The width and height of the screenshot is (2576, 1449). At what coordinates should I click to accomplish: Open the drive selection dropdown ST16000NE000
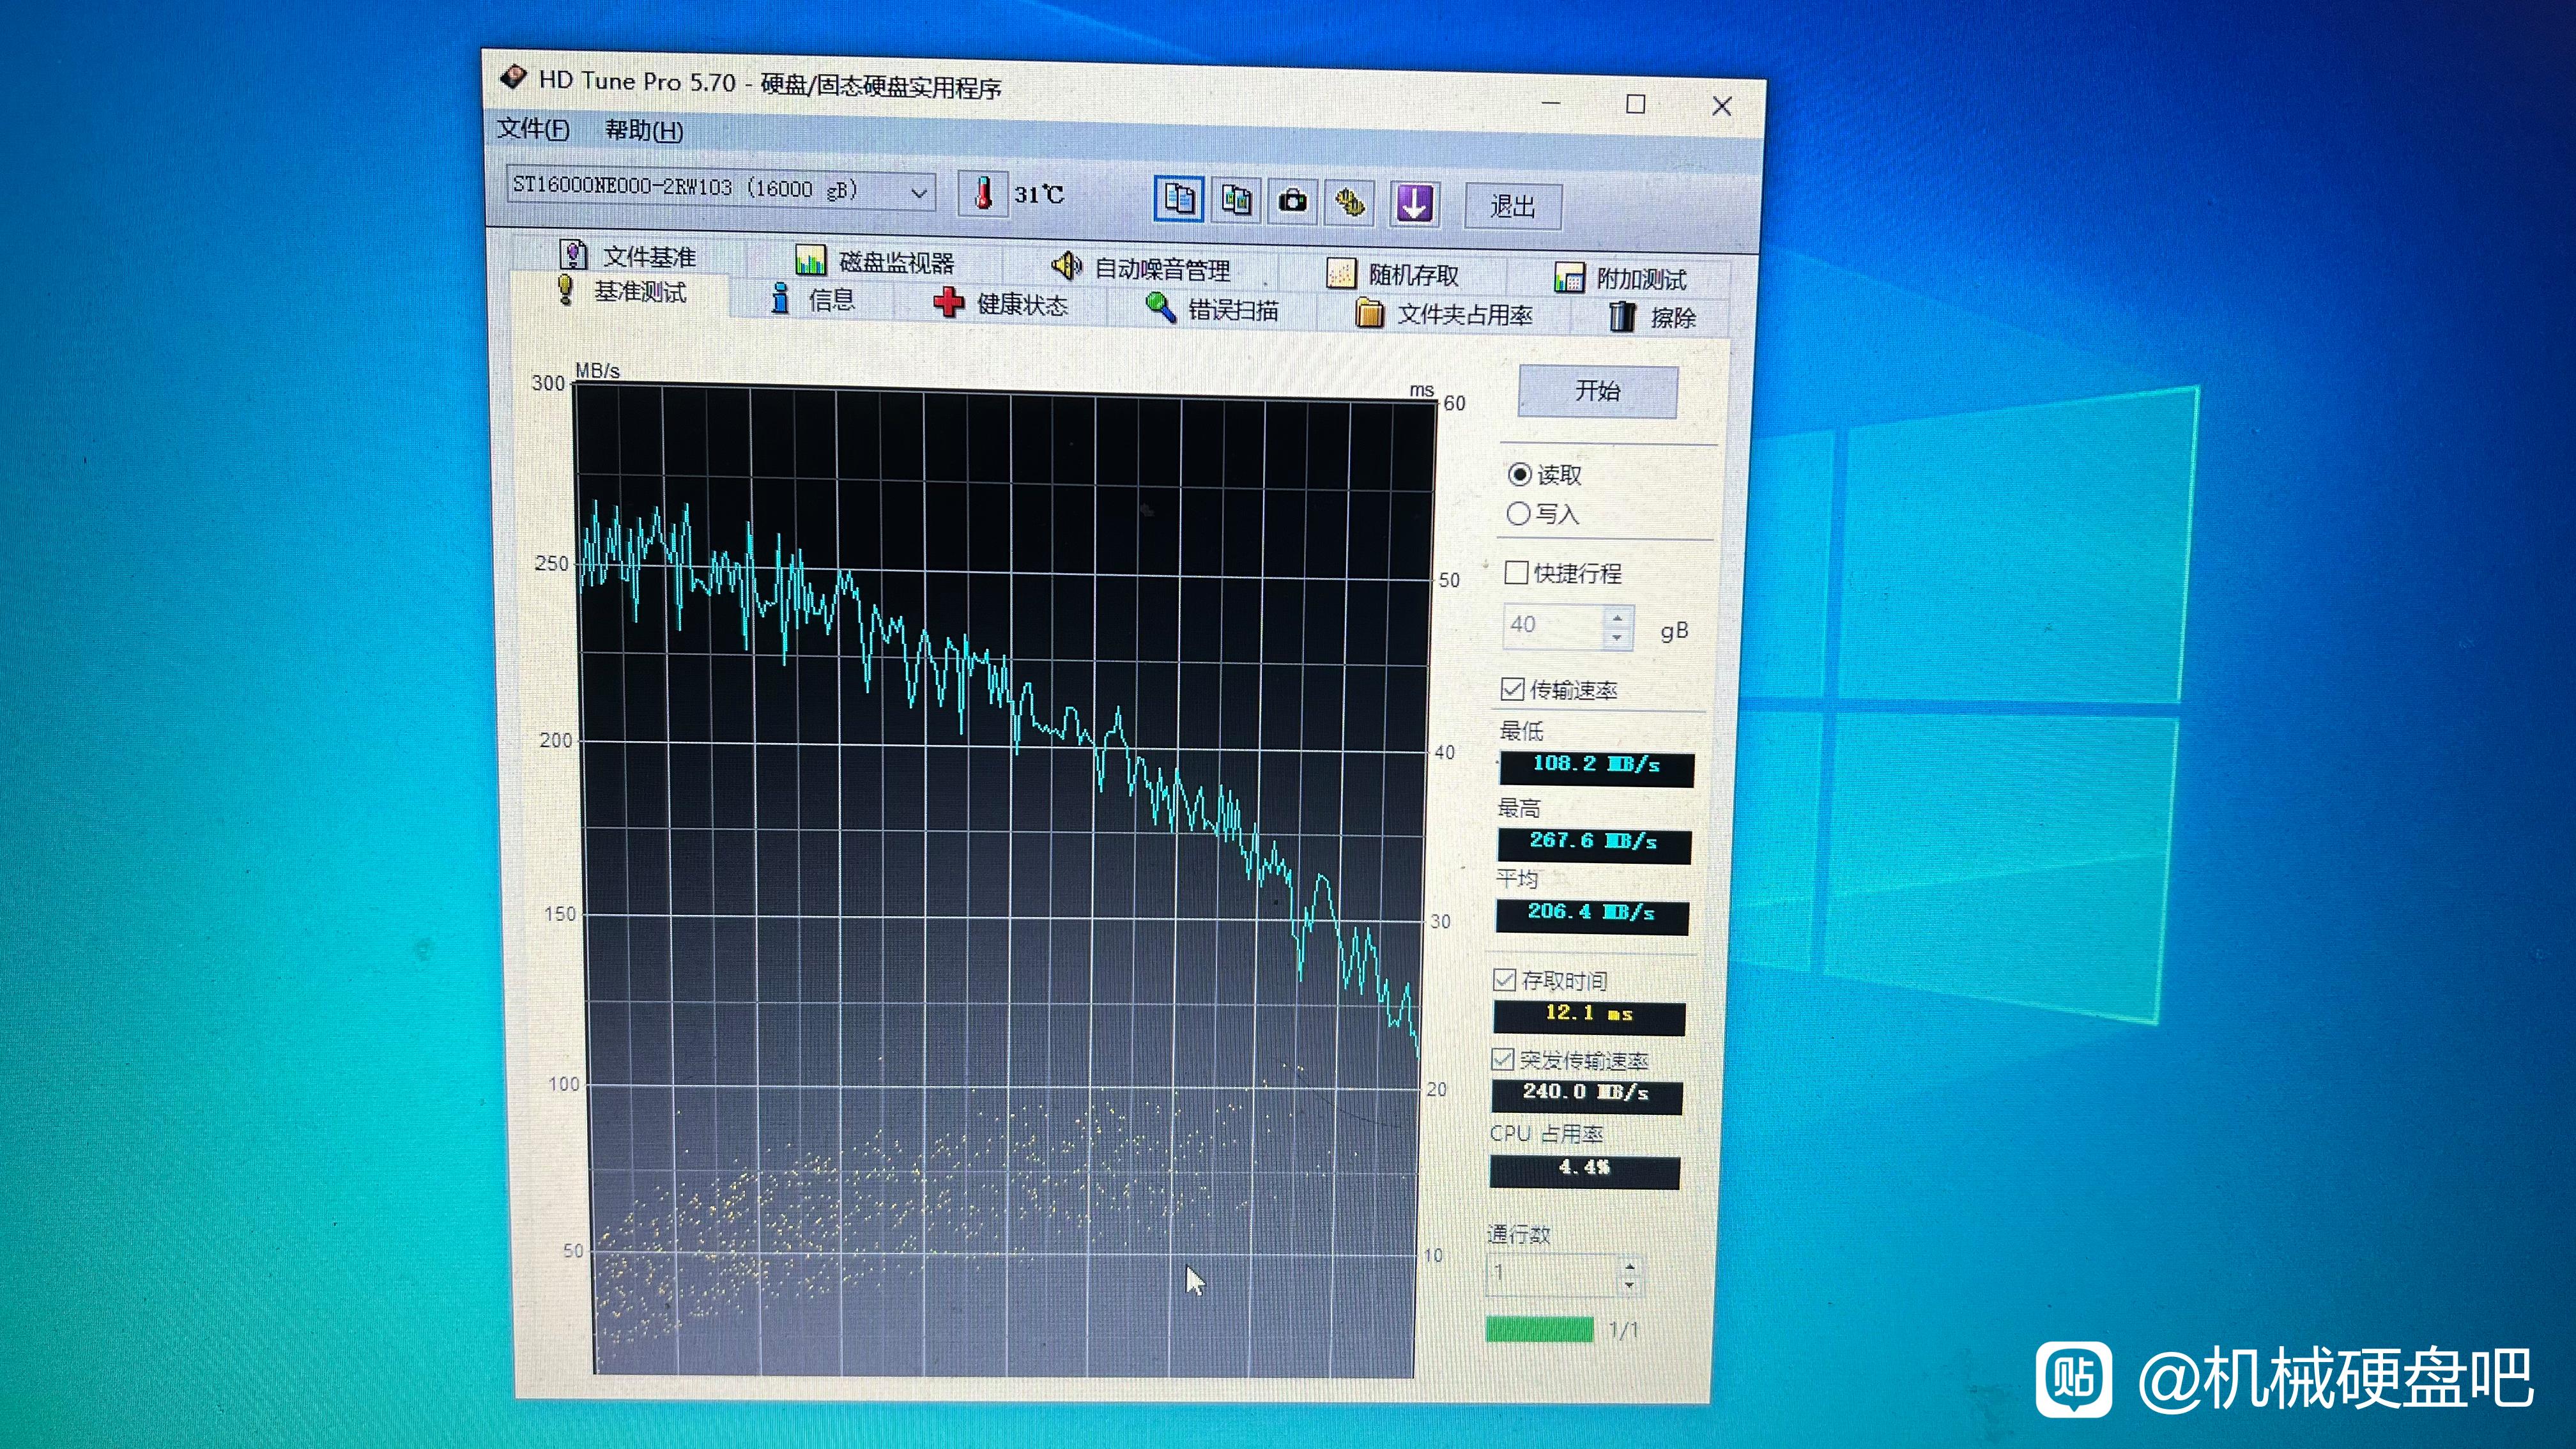tap(721, 189)
